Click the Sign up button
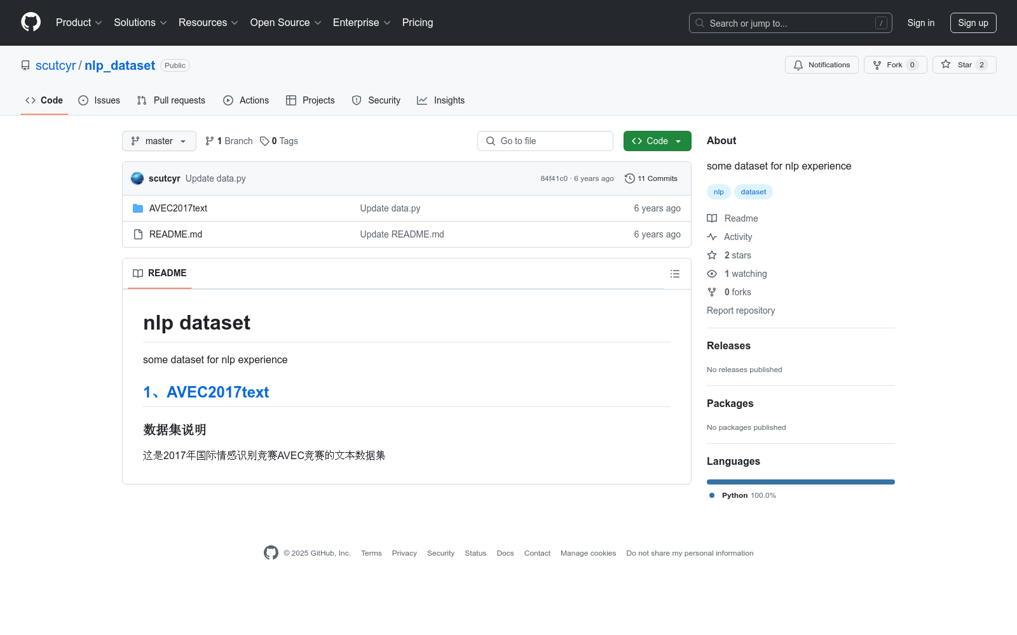The image size is (1017, 635). click(x=973, y=23)
